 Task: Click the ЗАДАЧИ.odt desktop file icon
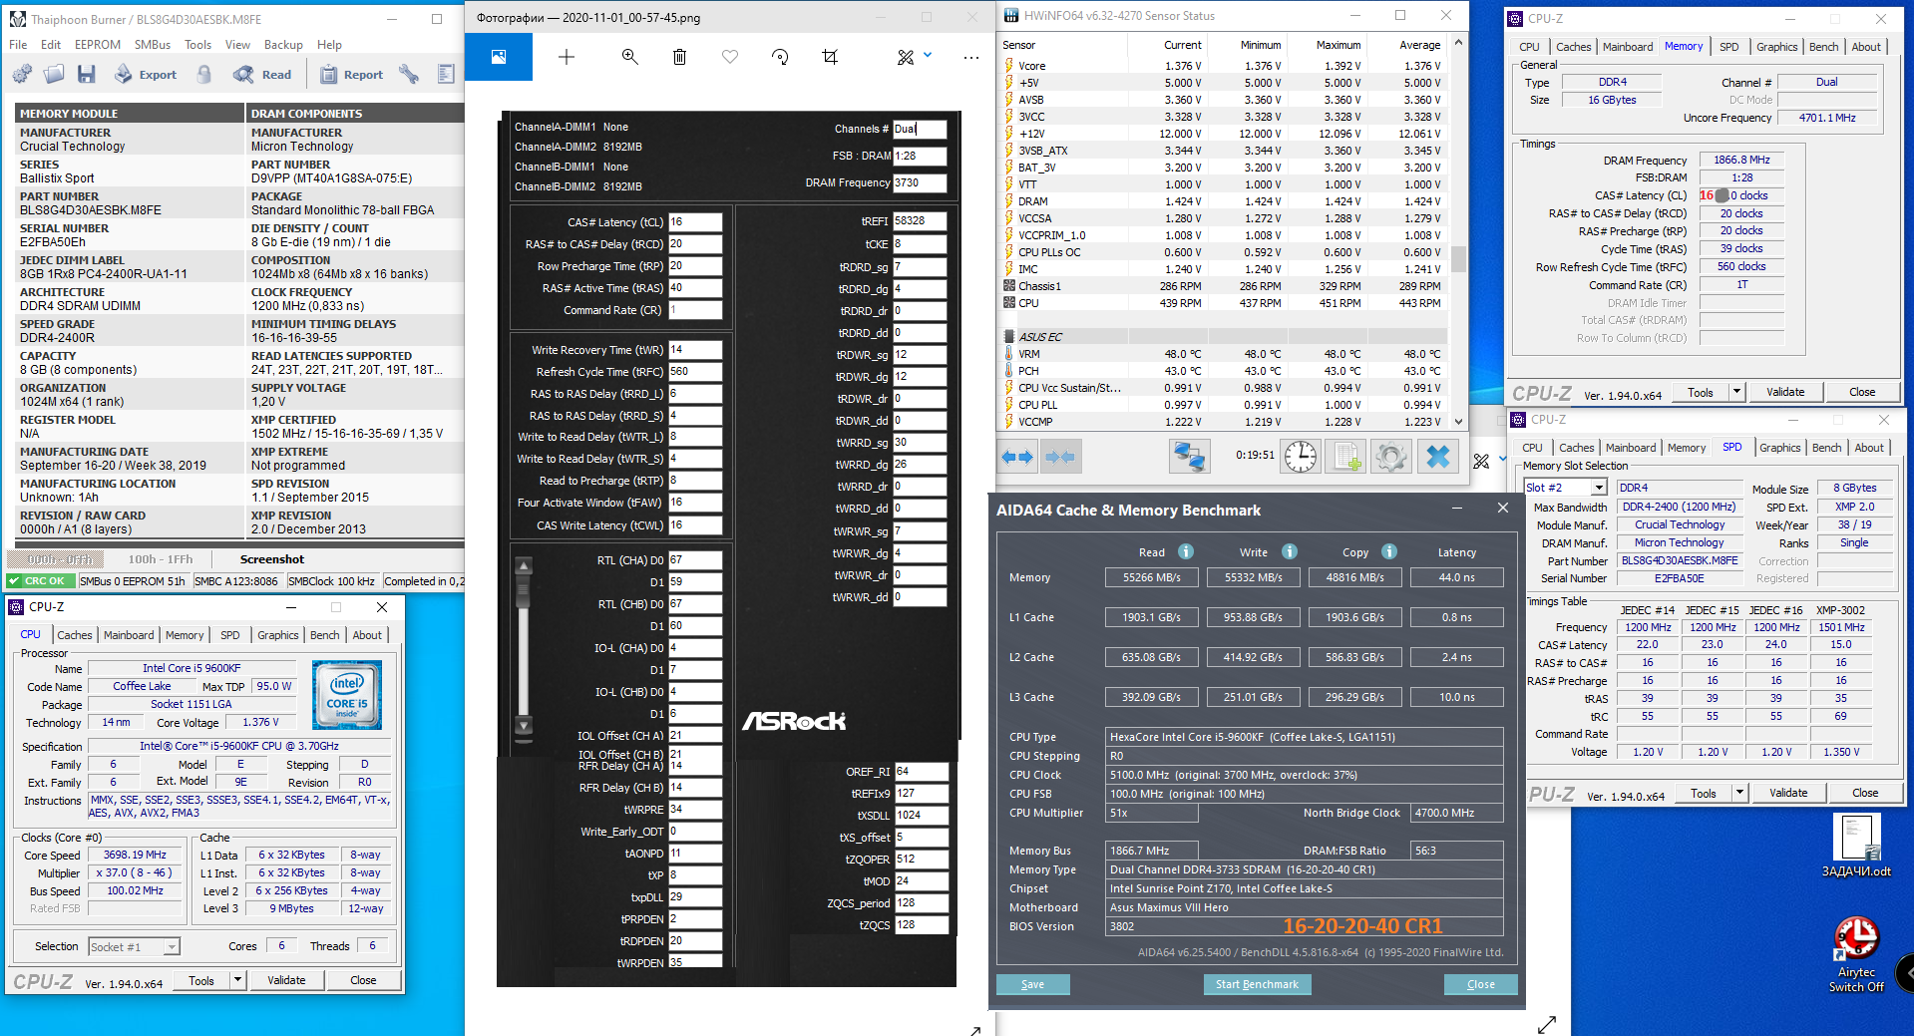point(1856,846)
